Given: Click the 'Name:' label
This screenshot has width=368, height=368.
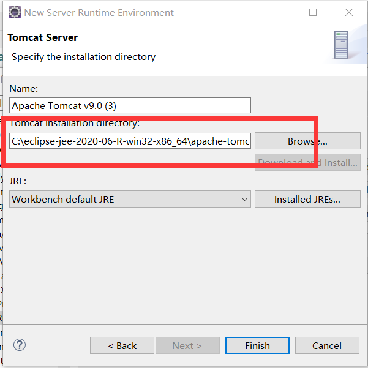Looking at the screenshot, I should 24,89.
